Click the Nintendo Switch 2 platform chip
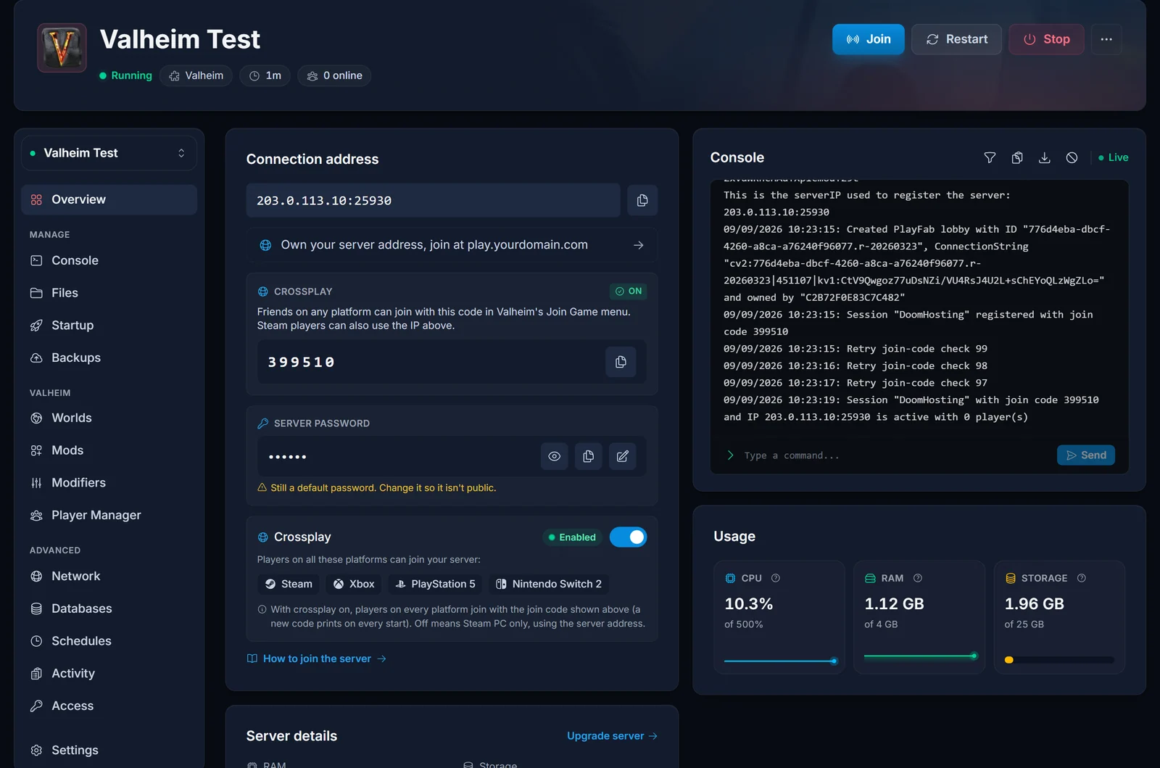Screen dimensions: 1160x768 548,584
